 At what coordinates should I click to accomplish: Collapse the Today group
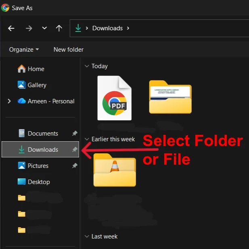pyautogui.click(x=87, y=66)
